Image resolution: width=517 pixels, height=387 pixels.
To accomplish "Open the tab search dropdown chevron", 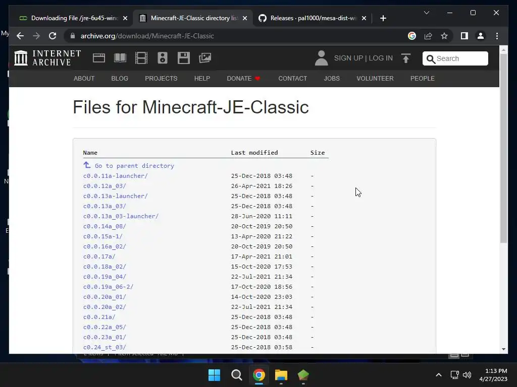I will tap(426, 13).
